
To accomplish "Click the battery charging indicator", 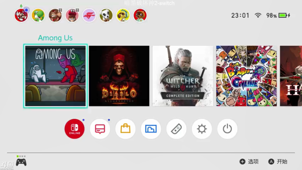I will coord(284,15).
